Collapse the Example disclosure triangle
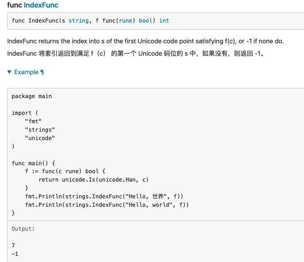Viewport: 304px width, 262px height. point(10,72)
